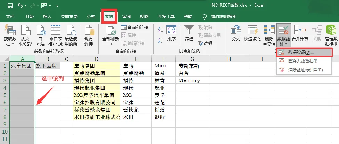Screen dimensions: 339x144
Task: Expand the Customize Quick Access Toolbar arrow
Action: [57, 6]
